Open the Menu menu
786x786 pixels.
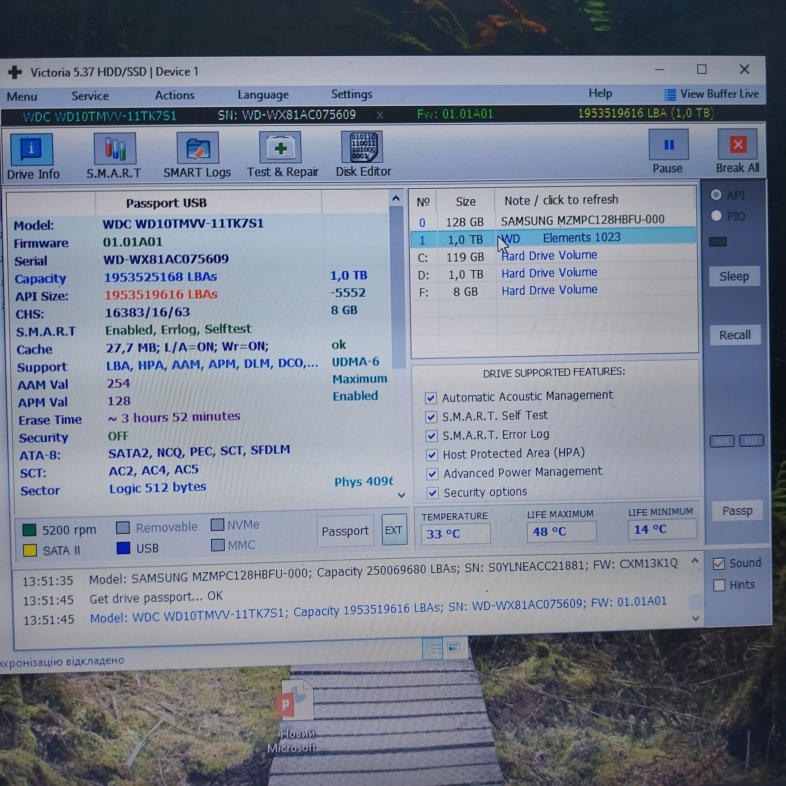22,97
